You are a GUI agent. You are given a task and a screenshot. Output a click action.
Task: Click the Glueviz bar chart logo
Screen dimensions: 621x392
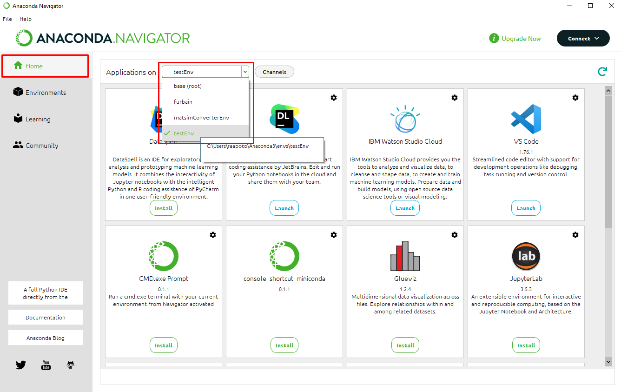pos(405,256)
